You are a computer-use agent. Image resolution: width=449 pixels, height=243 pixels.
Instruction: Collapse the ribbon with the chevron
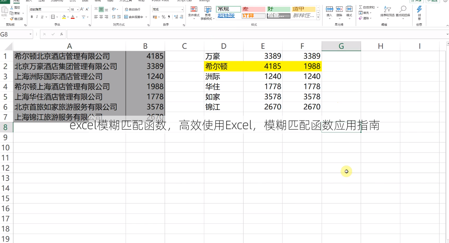click(x=447, y=26)
